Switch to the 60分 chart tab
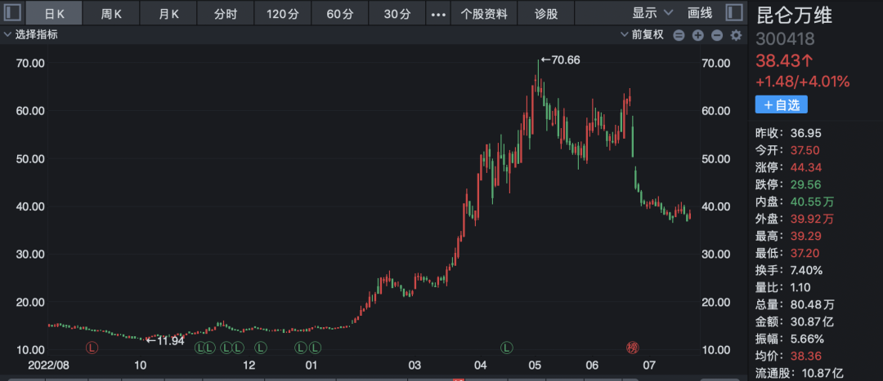The image size is (883, 381). 339,14
